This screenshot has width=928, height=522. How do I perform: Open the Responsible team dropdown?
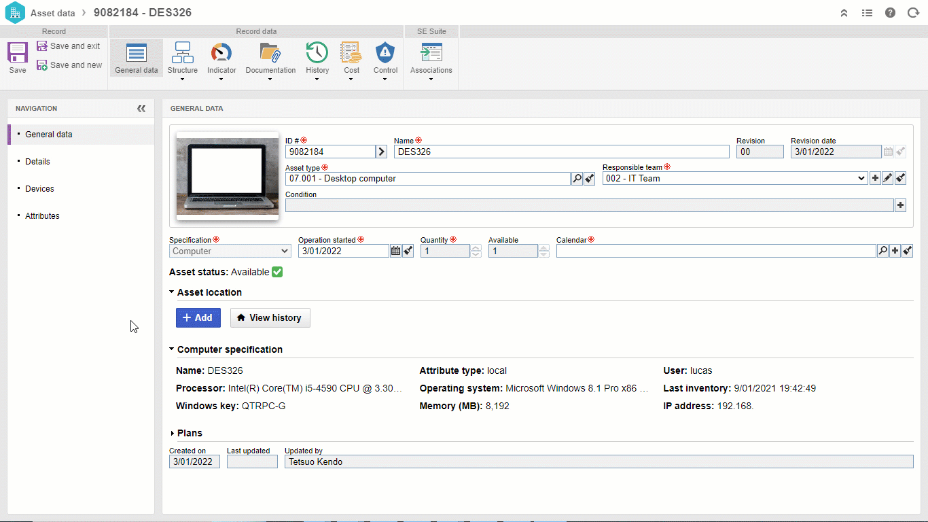click(735, 179)
